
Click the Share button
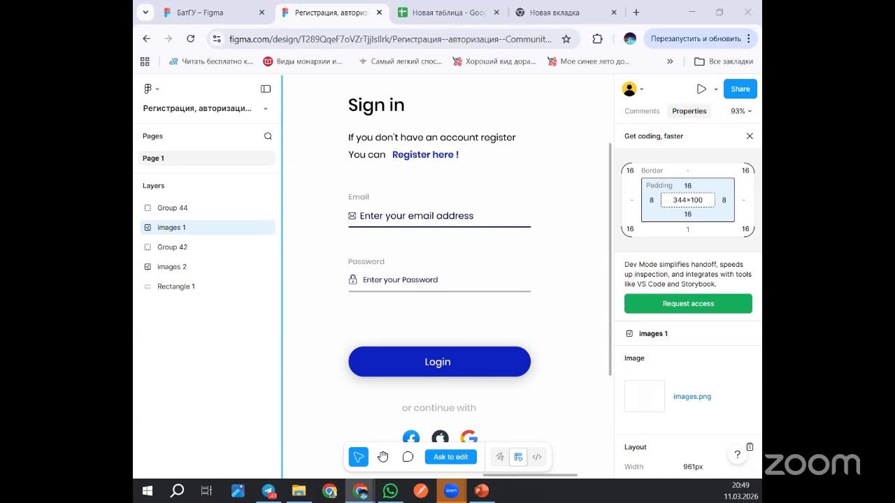[x=740, y=89]
